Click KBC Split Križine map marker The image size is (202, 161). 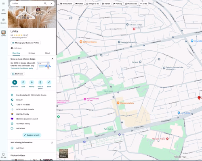pos(167,138)
